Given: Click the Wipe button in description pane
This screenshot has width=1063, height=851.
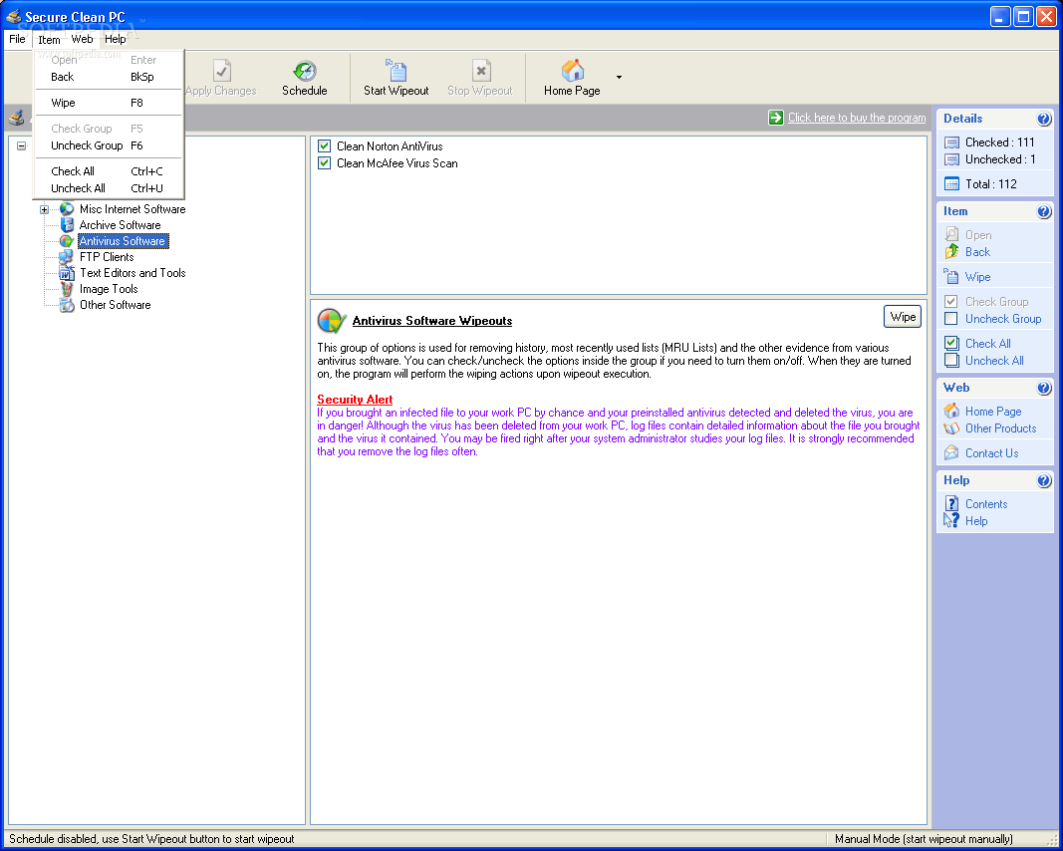Looking at the screenshot, I should (x=903, y=317).
